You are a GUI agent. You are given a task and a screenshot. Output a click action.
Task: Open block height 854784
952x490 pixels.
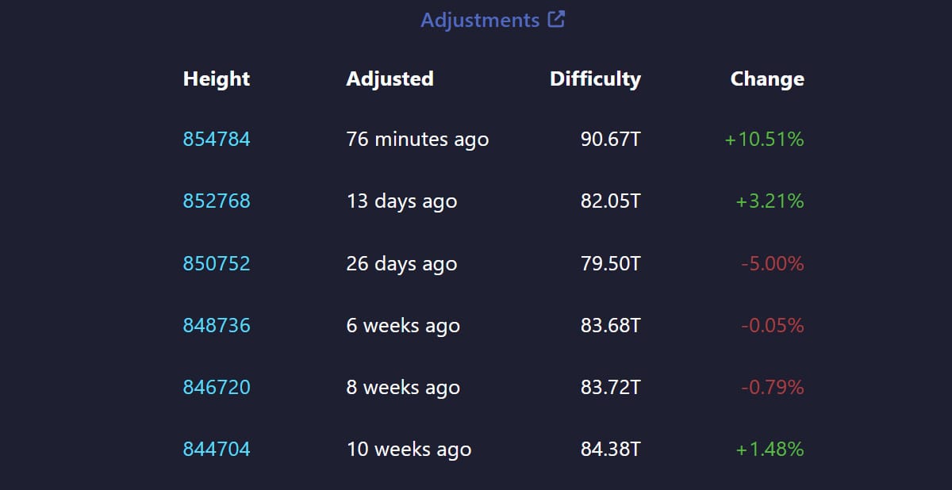coord(217,140)
